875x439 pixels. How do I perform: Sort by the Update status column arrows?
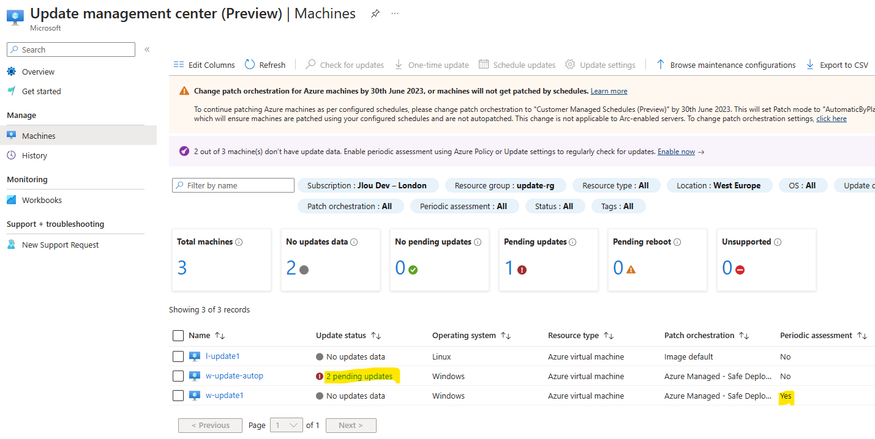[376, 336]
